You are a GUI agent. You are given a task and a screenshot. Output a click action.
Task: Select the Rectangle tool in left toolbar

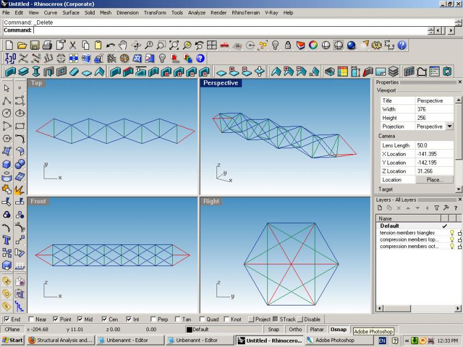tap(20, 126)
